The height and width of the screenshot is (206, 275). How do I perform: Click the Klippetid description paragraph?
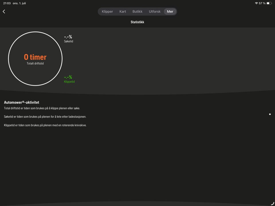pos(45,125)
